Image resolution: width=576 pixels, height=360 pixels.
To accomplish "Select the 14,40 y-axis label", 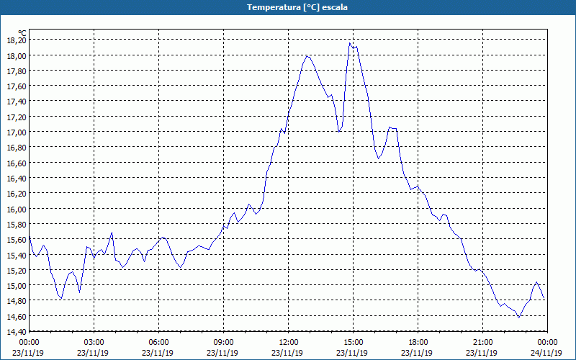I will [17, 331].
